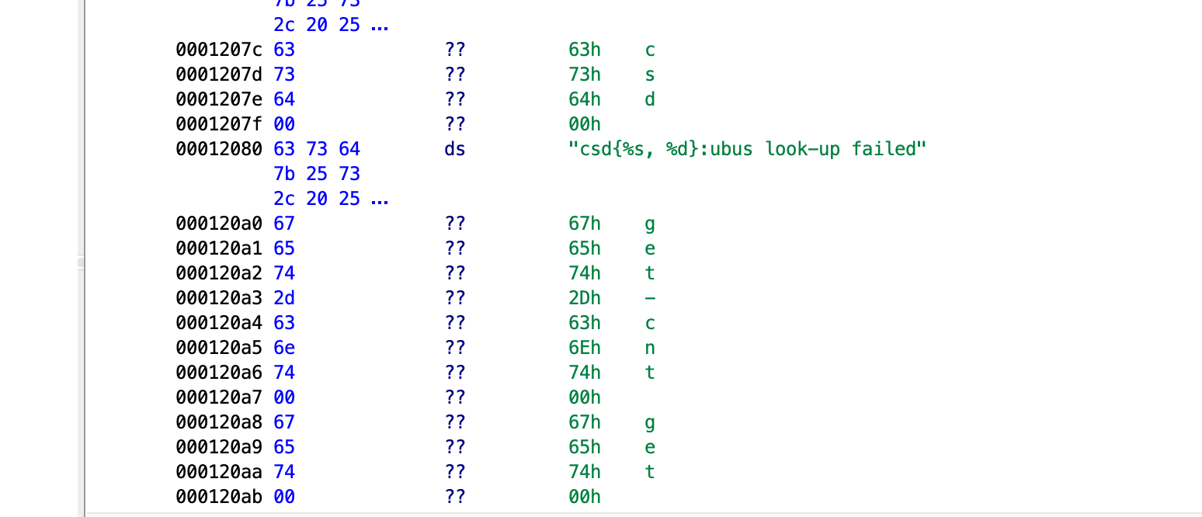Click the ds mnemonic at 00012080

(x=455, y=149)
